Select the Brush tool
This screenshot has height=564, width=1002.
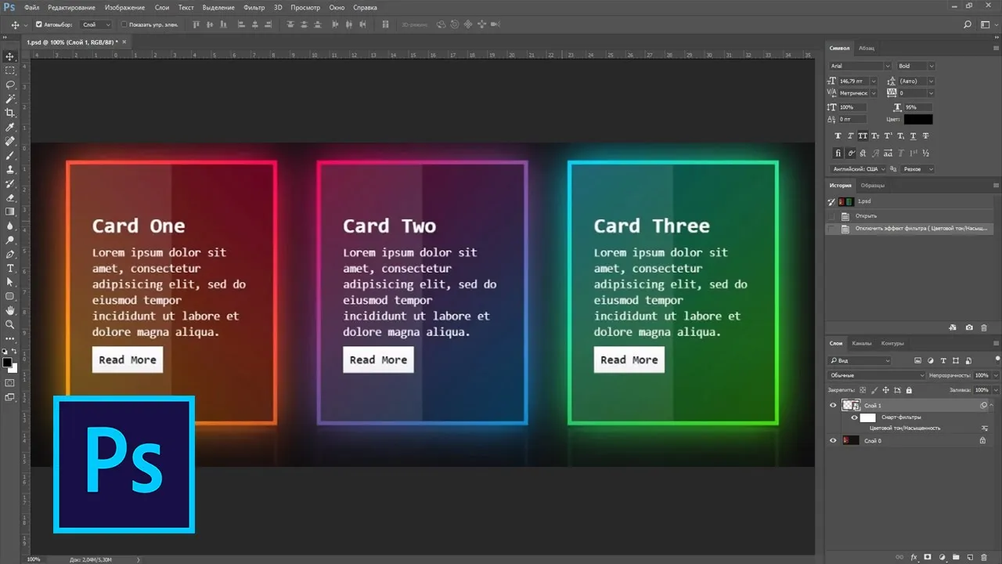tap(10, 155)
